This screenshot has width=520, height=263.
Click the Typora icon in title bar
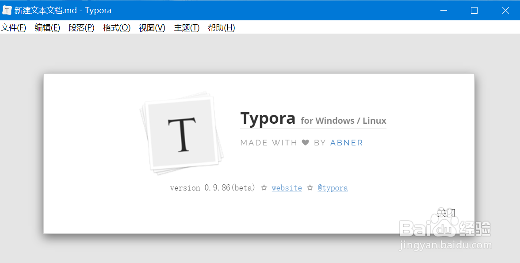pos(7,10)
